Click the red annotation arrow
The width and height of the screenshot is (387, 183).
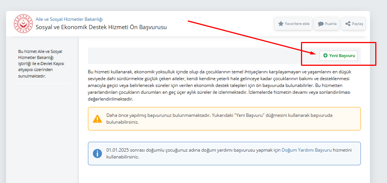tap(250, 38)
